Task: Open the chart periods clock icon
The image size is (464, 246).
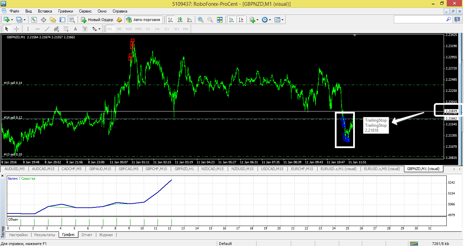Action: [265, 20]
